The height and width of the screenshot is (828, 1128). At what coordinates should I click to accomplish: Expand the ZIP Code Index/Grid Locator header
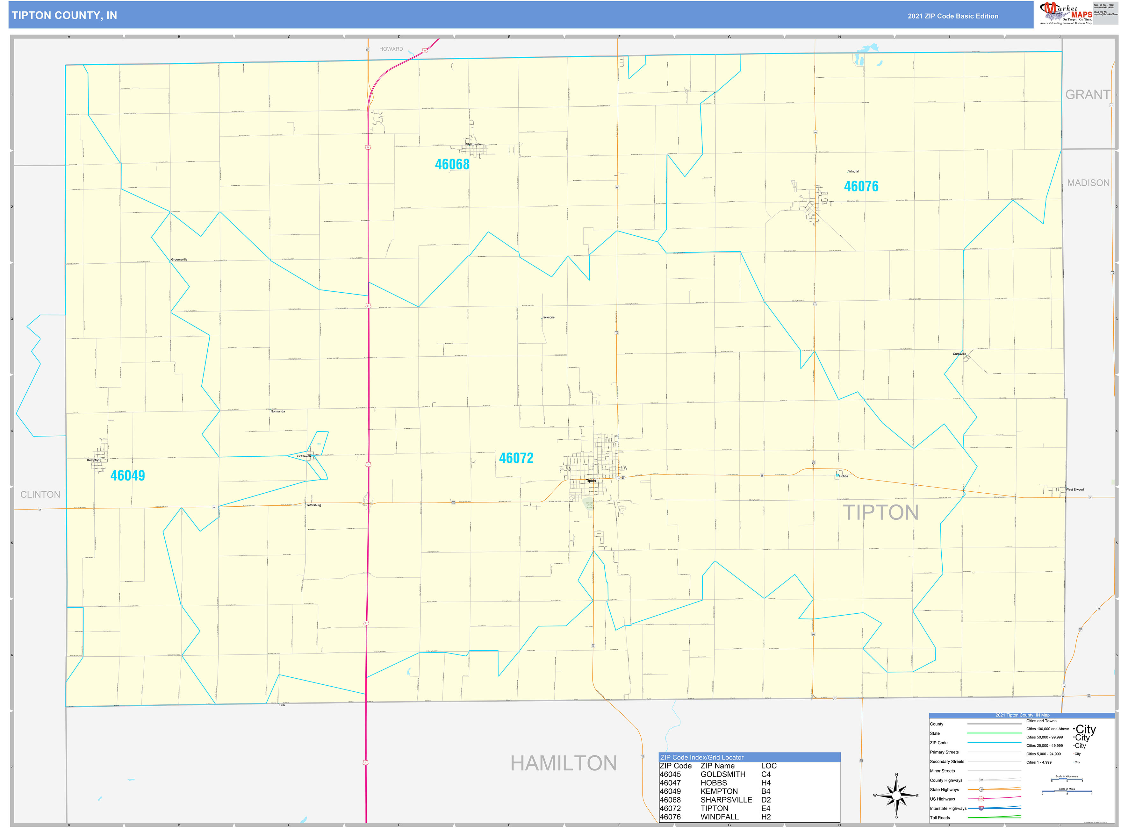pyautogui.click(x=702, y=757)
